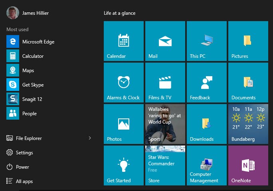Launch the OneNote tile
Image resolution: width=273 pixels, height=191 pixels.
click(248, 165)
